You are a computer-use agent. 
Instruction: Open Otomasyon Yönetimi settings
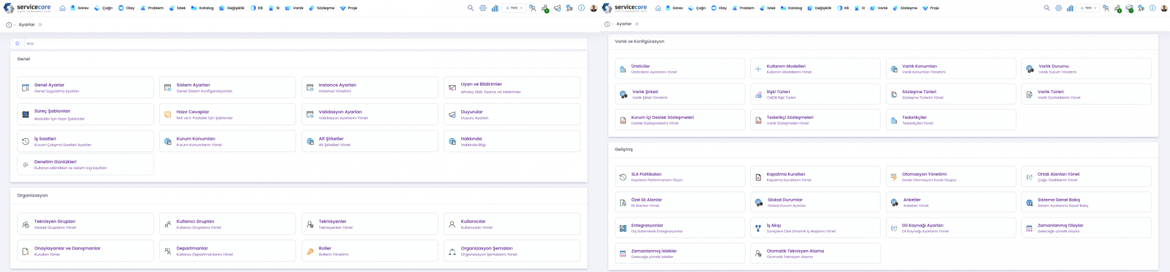click(x=950, y=177)
